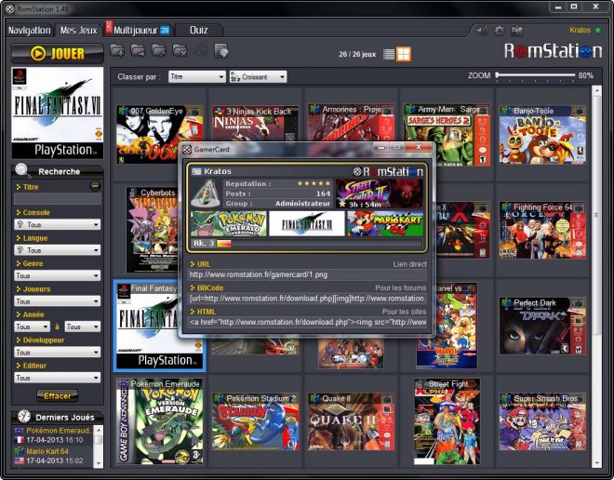Click the Titre search text field
The height and width of the screenshot is (480, 614).
(57, 199)
